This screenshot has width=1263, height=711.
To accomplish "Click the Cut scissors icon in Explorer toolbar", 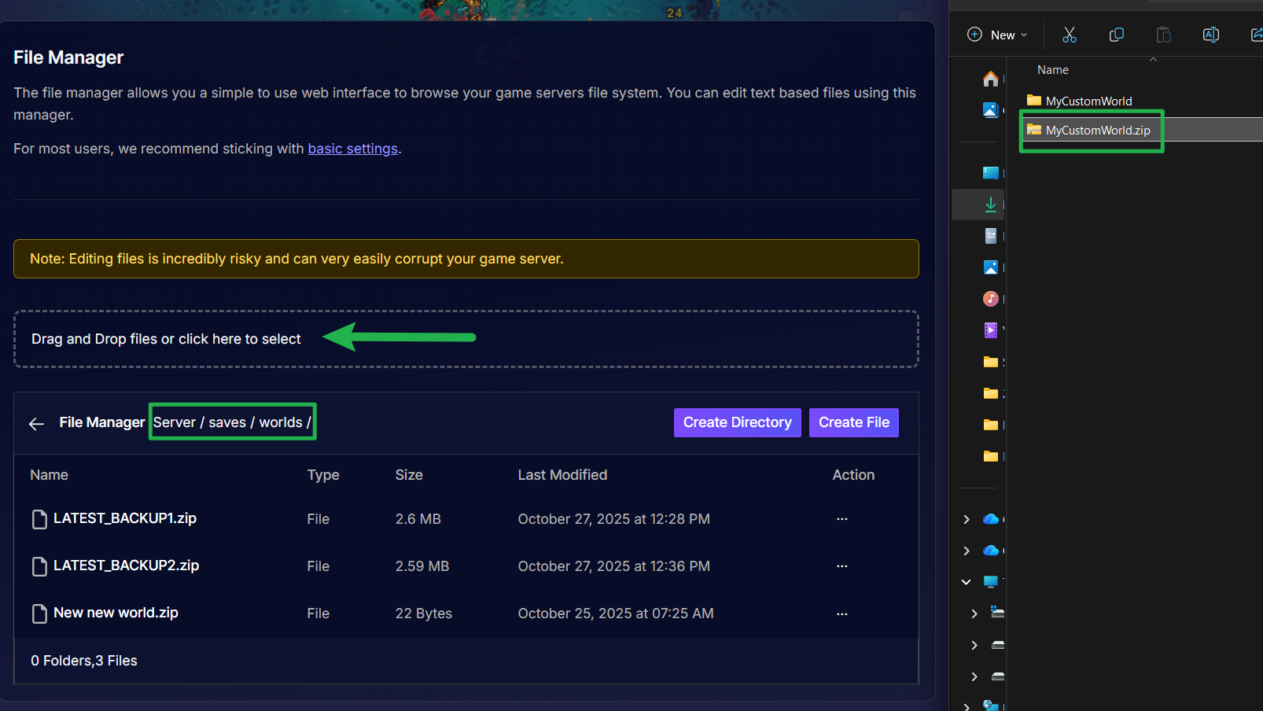I will (x=1069, y=35).
